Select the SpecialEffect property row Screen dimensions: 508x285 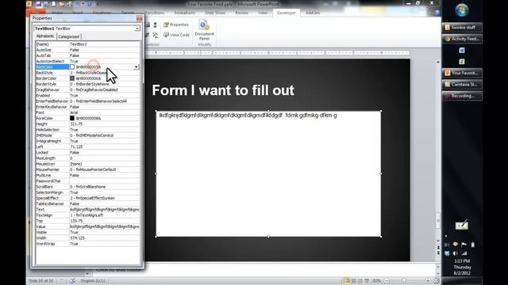87,198
